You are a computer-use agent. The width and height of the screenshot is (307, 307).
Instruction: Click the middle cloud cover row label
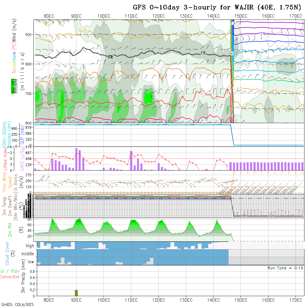(x=28, y=254)
